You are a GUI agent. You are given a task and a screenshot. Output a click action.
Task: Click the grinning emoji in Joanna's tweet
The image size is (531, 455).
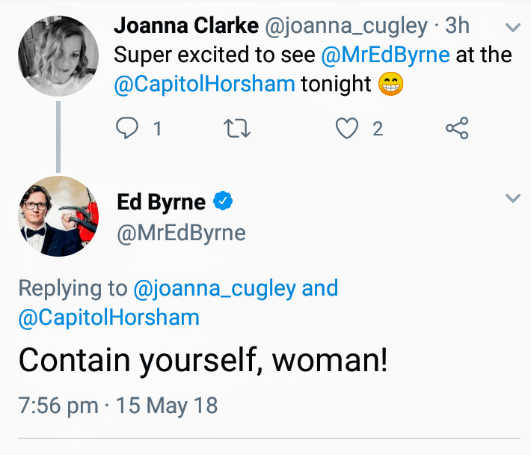390,85
